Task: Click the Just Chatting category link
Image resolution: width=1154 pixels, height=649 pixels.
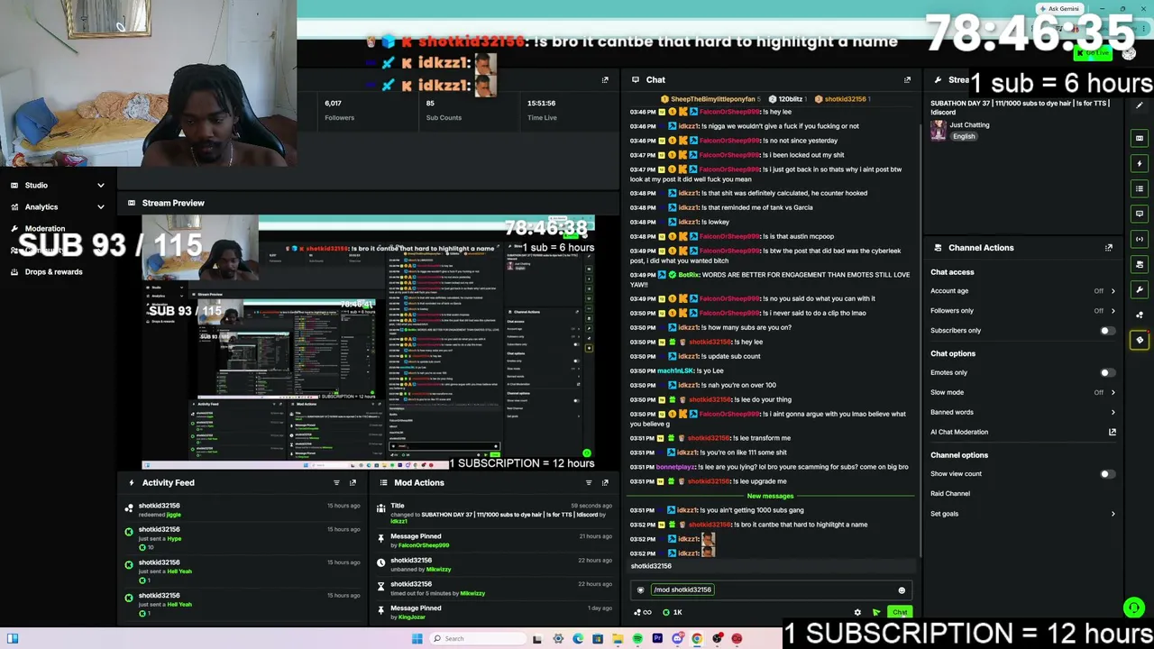Action: [969, 125]
